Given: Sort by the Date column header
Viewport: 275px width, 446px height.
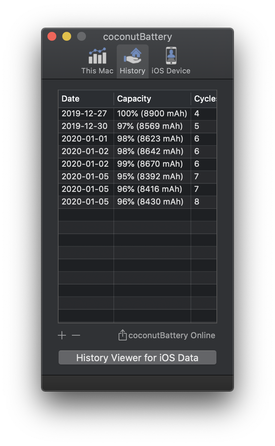Looking at the screenshot, I should click(x=86, y=99).
